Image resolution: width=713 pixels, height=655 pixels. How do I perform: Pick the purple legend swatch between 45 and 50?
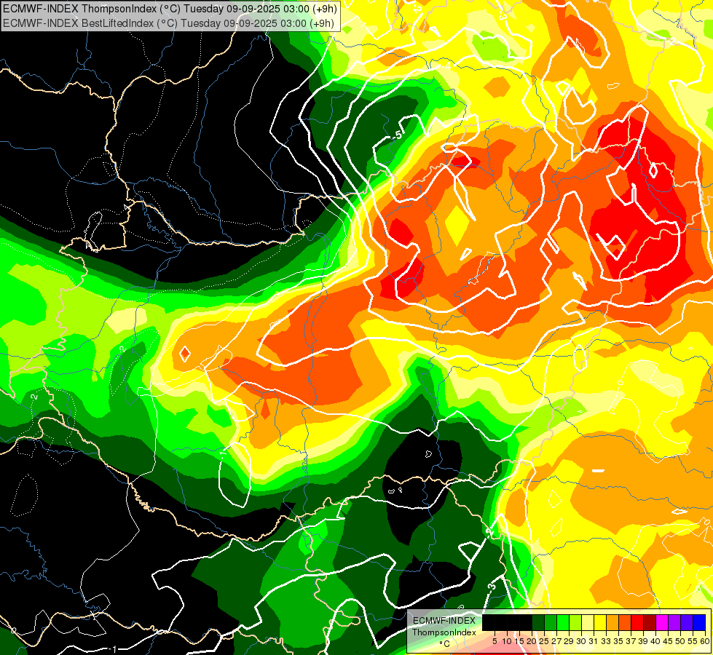coord(675,622)
